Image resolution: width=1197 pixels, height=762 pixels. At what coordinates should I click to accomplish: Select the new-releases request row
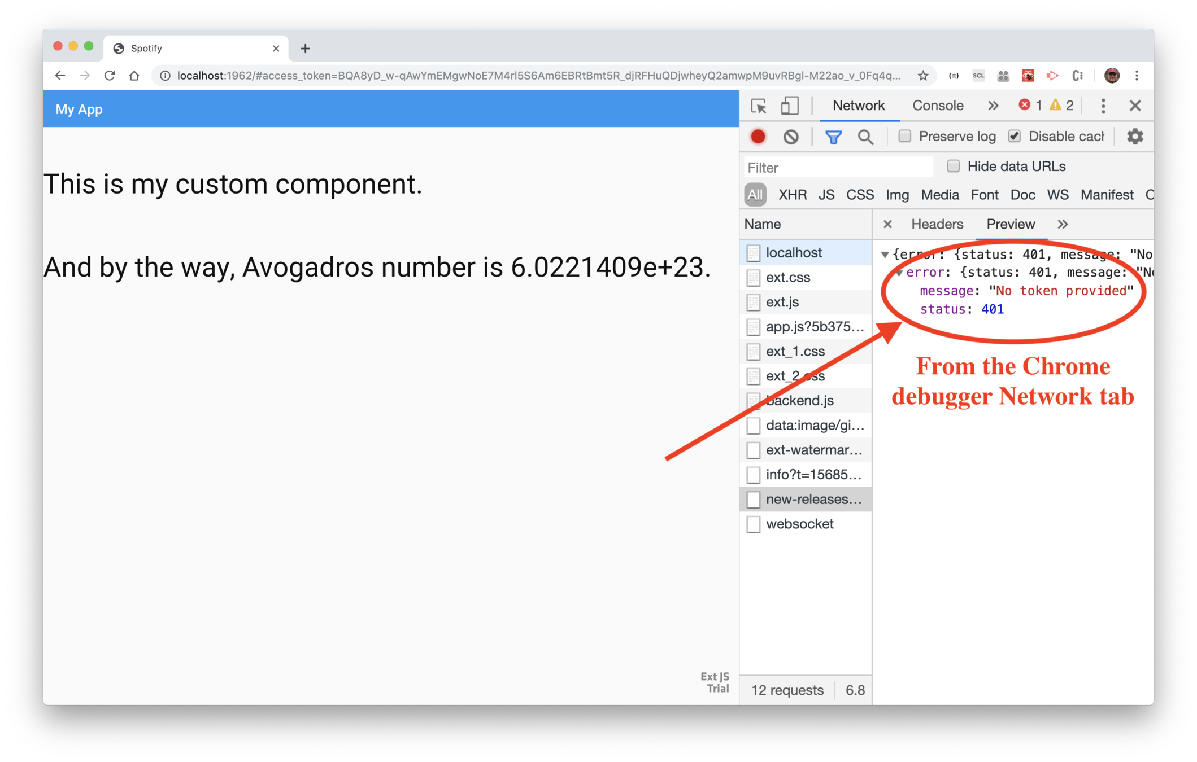(812, 499)
